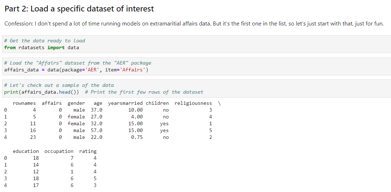Click the "occupation" column header in output
This screenshot has height=192, width=391.
[59, 151]
